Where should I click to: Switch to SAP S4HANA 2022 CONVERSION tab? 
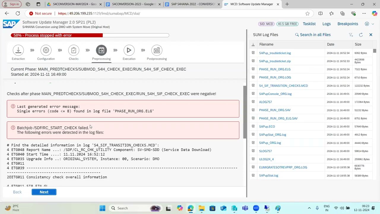click(191, 4)
